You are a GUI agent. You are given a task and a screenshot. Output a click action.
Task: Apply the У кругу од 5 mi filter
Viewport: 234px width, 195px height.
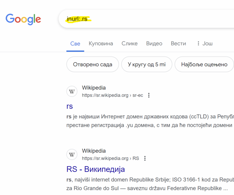click(x=147, y=64)
